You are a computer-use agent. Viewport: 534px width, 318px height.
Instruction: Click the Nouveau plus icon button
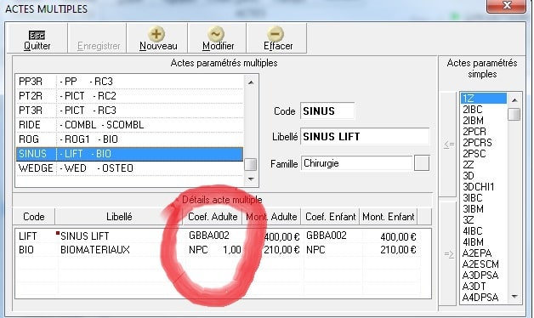pyautogui.click(x=157, y=38)
